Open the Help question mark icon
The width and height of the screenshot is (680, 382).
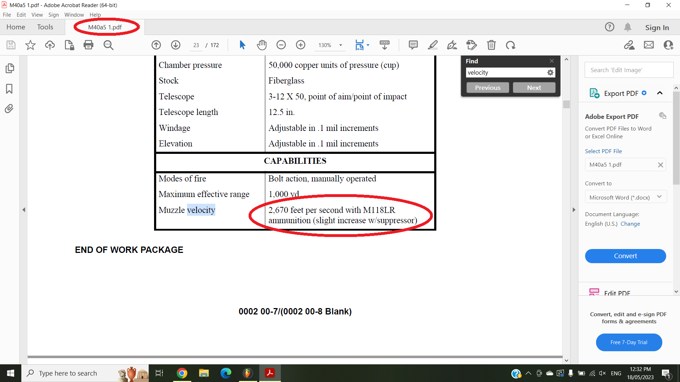[610, 27]
